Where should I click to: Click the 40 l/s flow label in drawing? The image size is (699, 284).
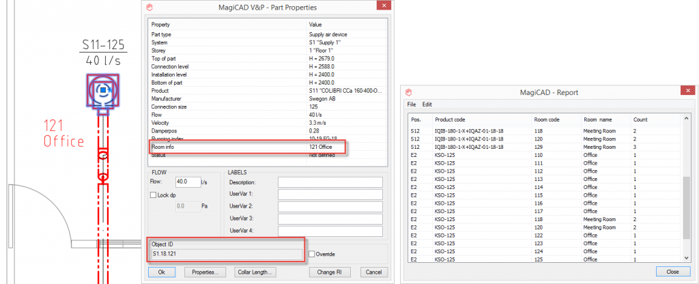[104, 61]
